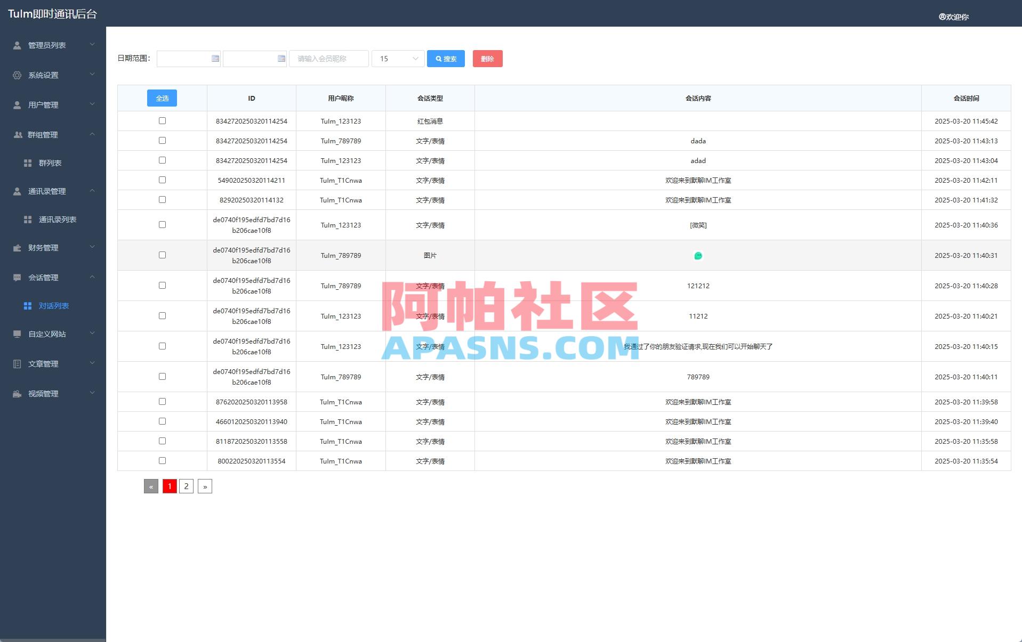Select the 系统设置 gear icon

16,75
